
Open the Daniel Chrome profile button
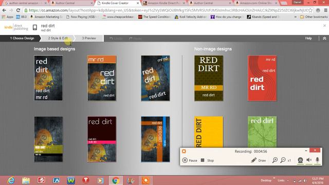point(297,2)
